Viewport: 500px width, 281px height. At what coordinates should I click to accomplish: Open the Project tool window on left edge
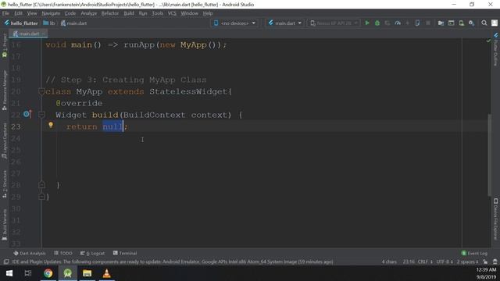[5, 45]
